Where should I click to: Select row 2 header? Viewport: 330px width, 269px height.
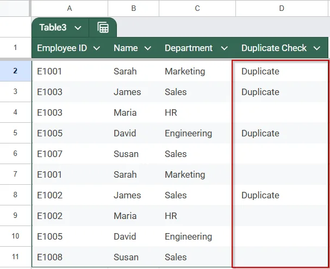click(15, 71)
